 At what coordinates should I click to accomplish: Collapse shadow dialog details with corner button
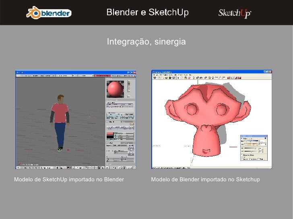[x=265, y=138]
